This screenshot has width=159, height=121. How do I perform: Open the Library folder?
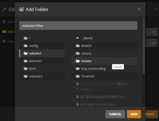(x=104, y=53)
